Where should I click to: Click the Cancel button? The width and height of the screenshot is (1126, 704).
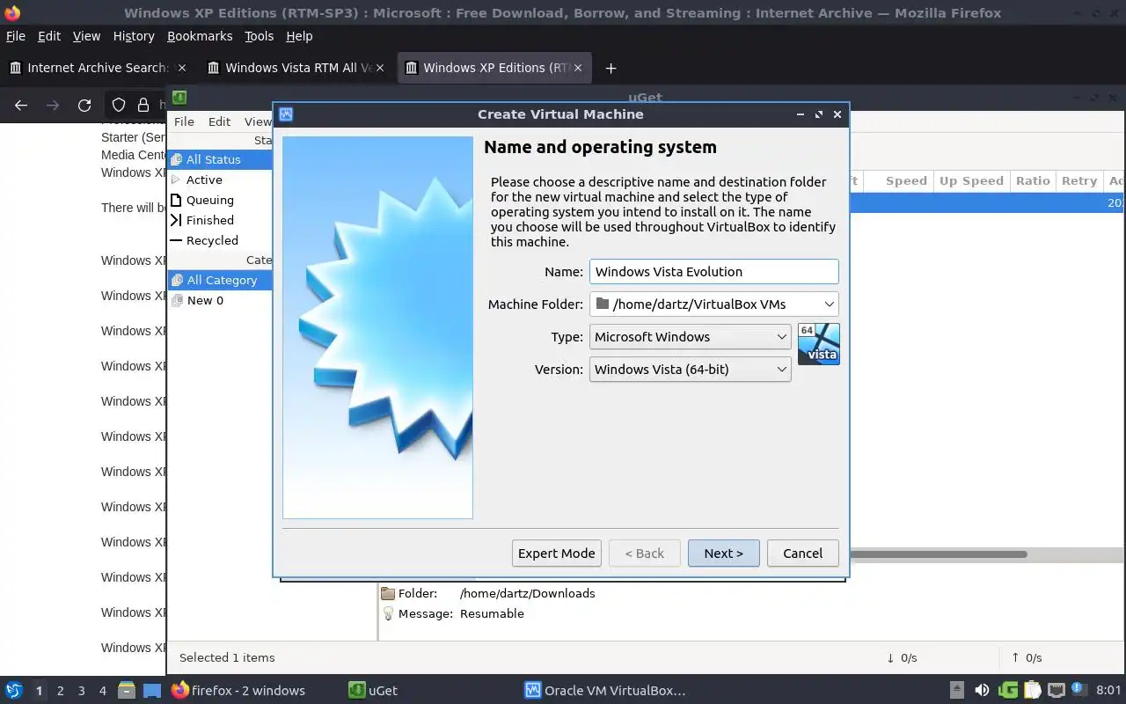click(803, 553)
